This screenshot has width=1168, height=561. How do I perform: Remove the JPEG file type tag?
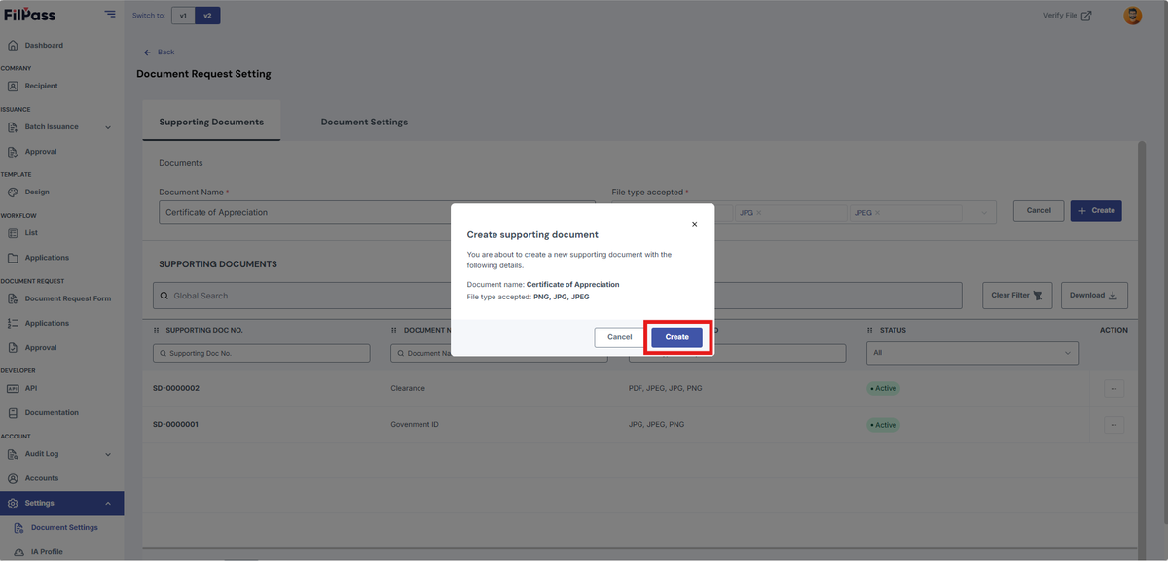tap(877, 212)
